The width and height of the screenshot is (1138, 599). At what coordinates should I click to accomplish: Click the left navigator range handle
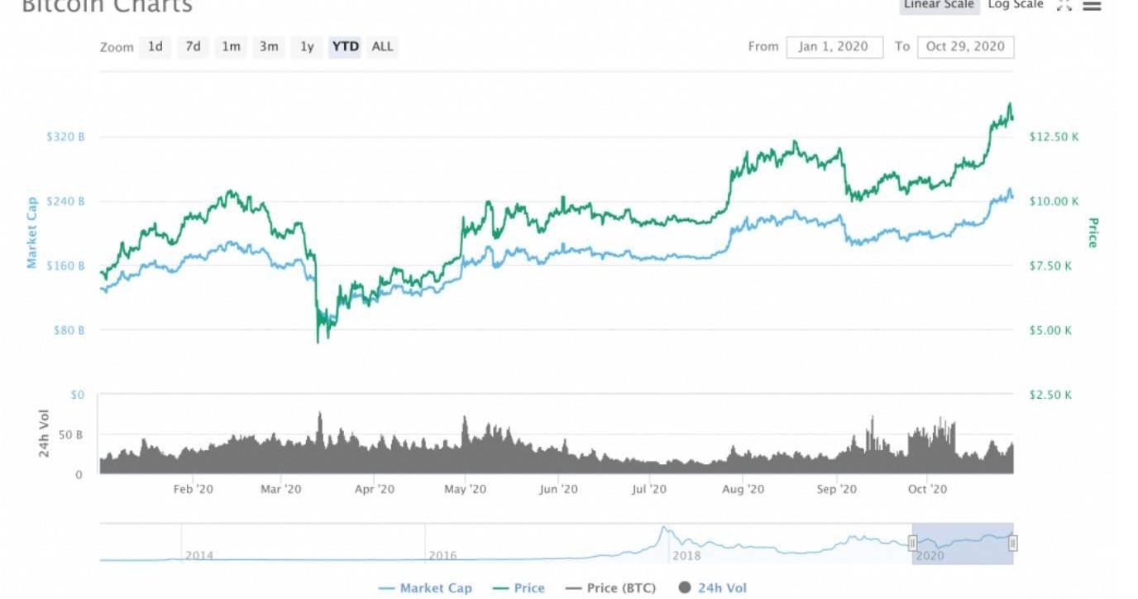coord(912,543)
